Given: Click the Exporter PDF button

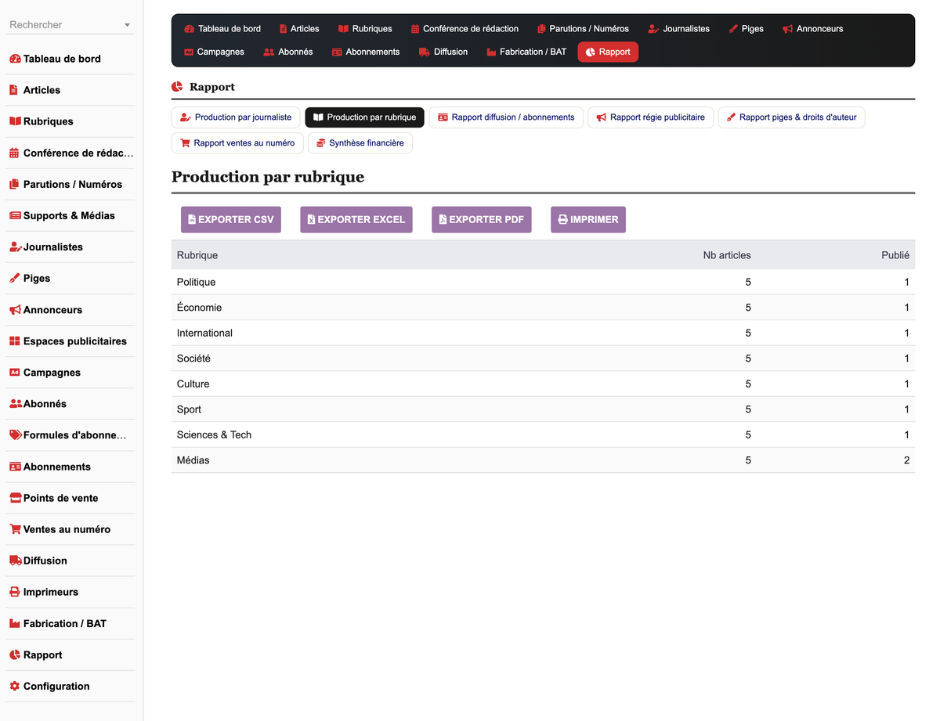Looking at the screenshot, I should point(482,219).
